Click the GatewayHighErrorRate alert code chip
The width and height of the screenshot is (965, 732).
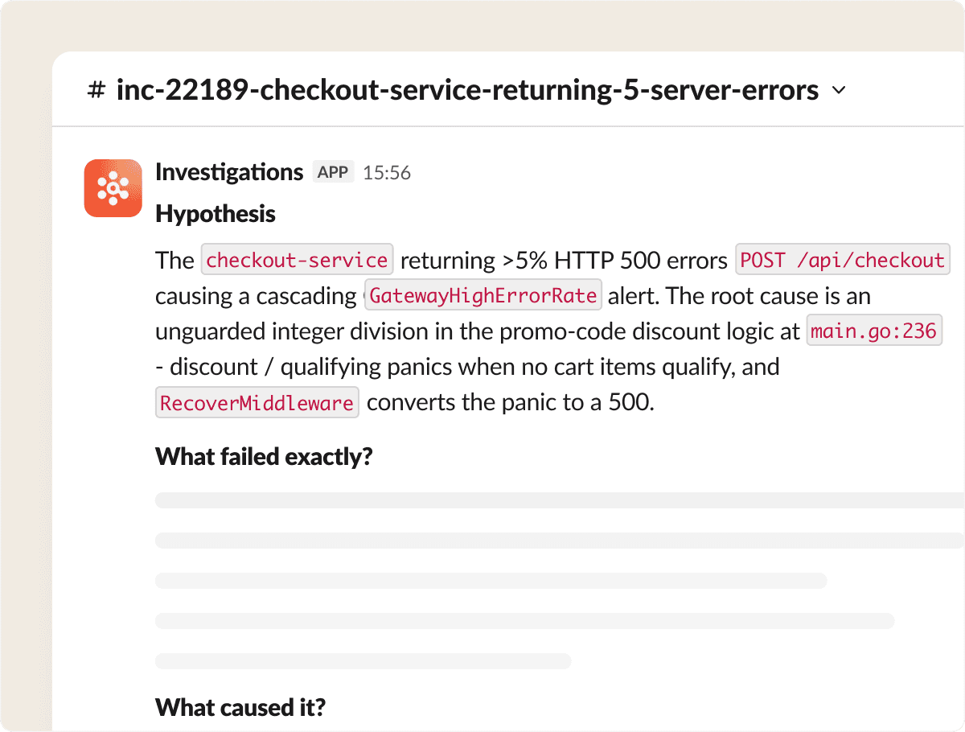tap(482, 295)
